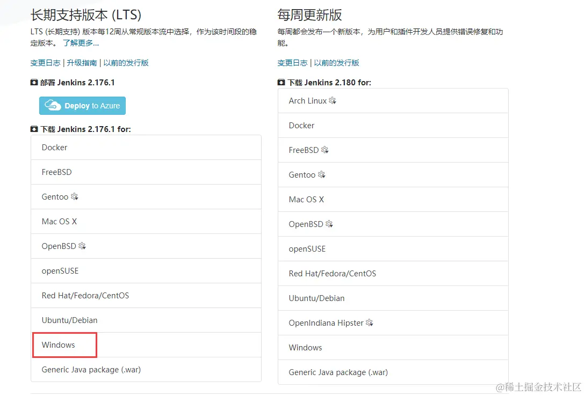
Task: Click the 长期支持版本 (LTS) heading
Action: point(86,15)
